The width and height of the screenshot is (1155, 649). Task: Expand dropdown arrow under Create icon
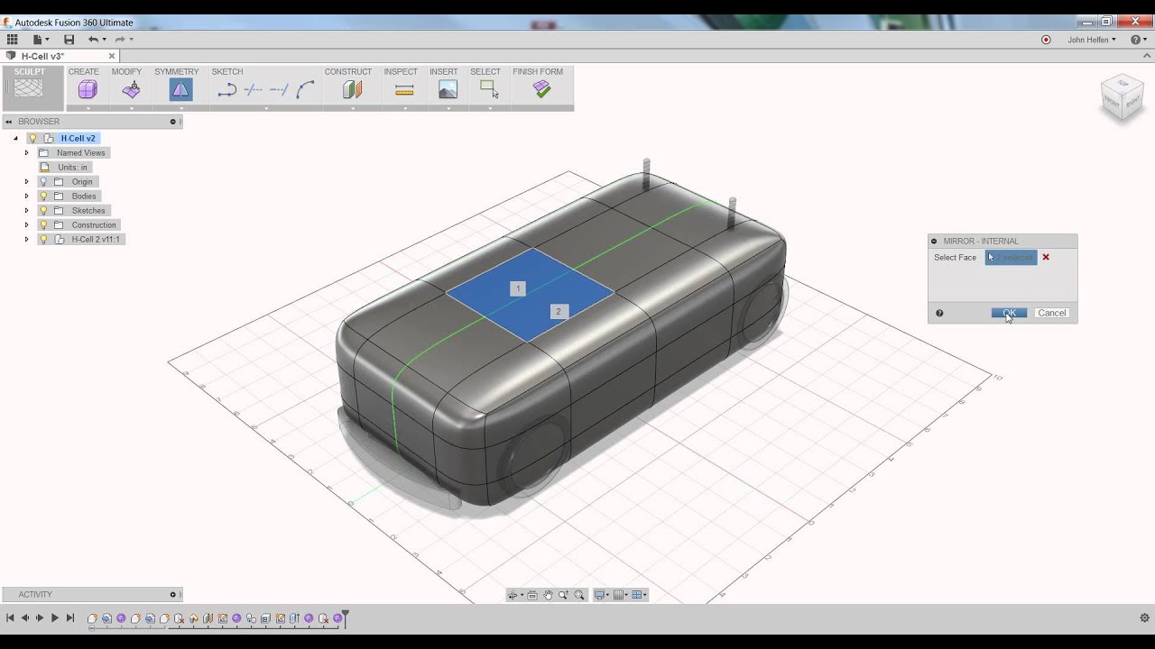(88, 108)
